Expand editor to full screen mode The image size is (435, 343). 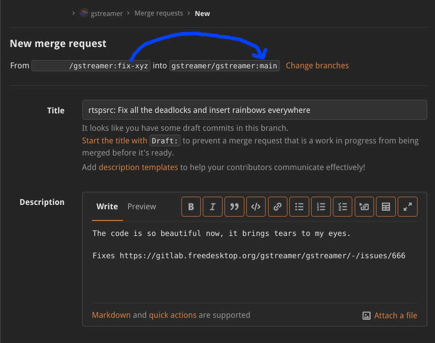407,207
